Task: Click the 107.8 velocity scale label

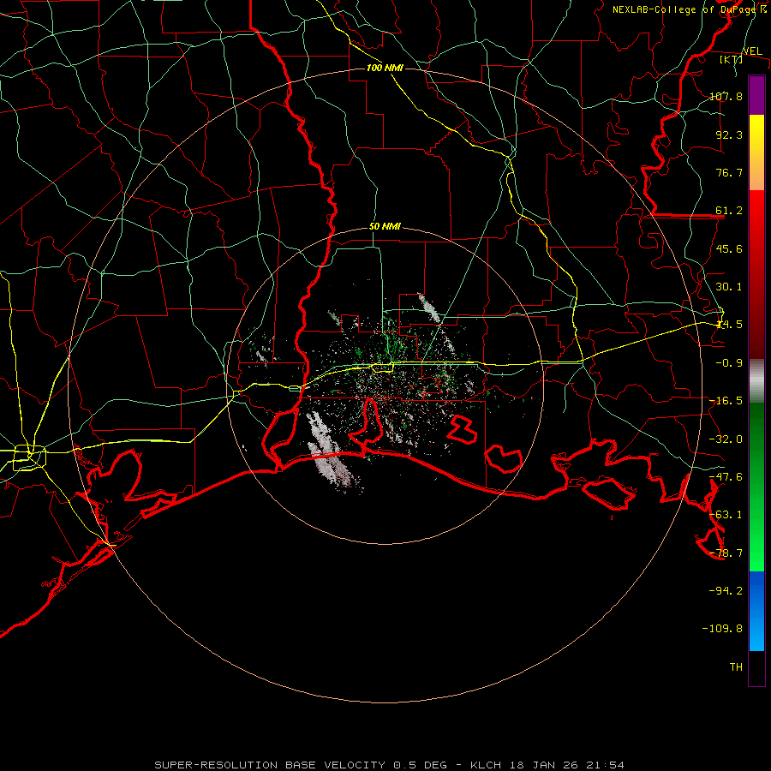Action: pyautogui.click(x=726, y=96)
